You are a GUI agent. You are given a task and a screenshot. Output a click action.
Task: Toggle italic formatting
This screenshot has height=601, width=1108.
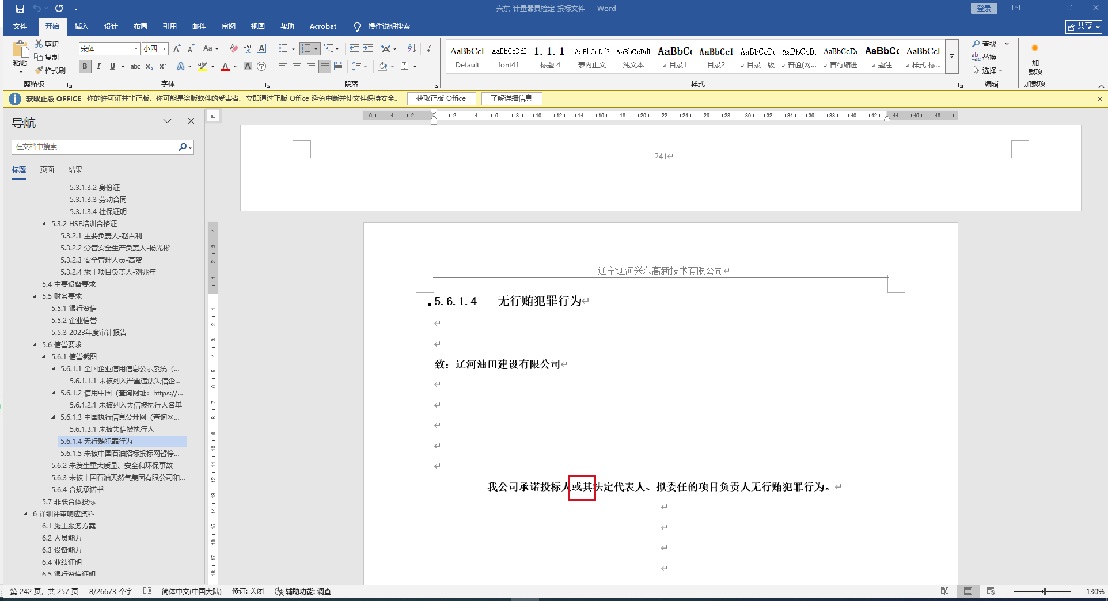tap(98, 66)
